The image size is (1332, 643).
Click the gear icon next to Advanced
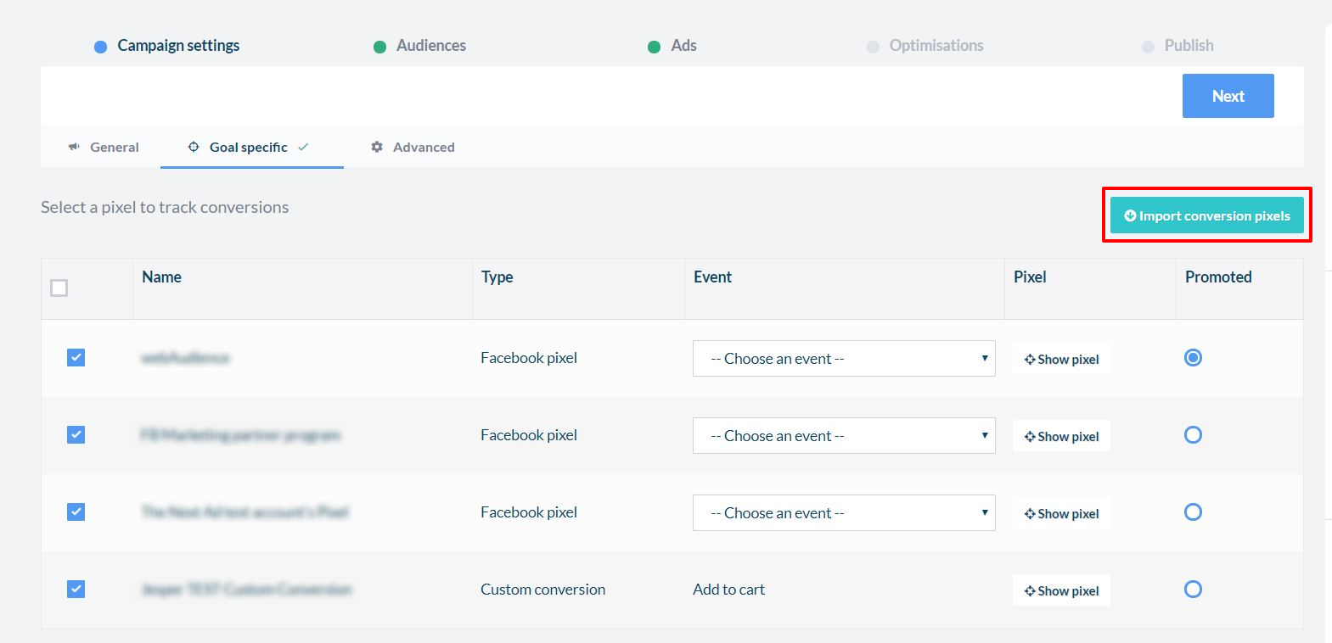click(377, 147)
